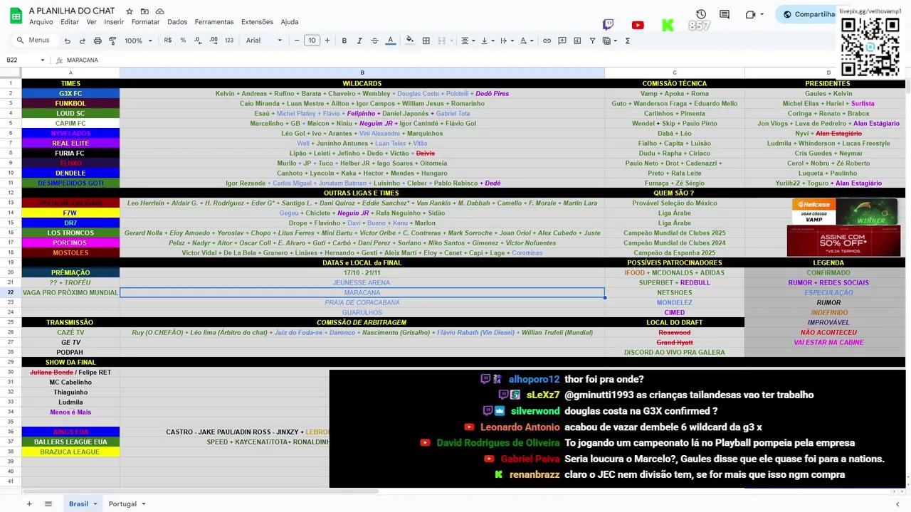
Task: Insert link from toolbar
Action: click(547, 41)
